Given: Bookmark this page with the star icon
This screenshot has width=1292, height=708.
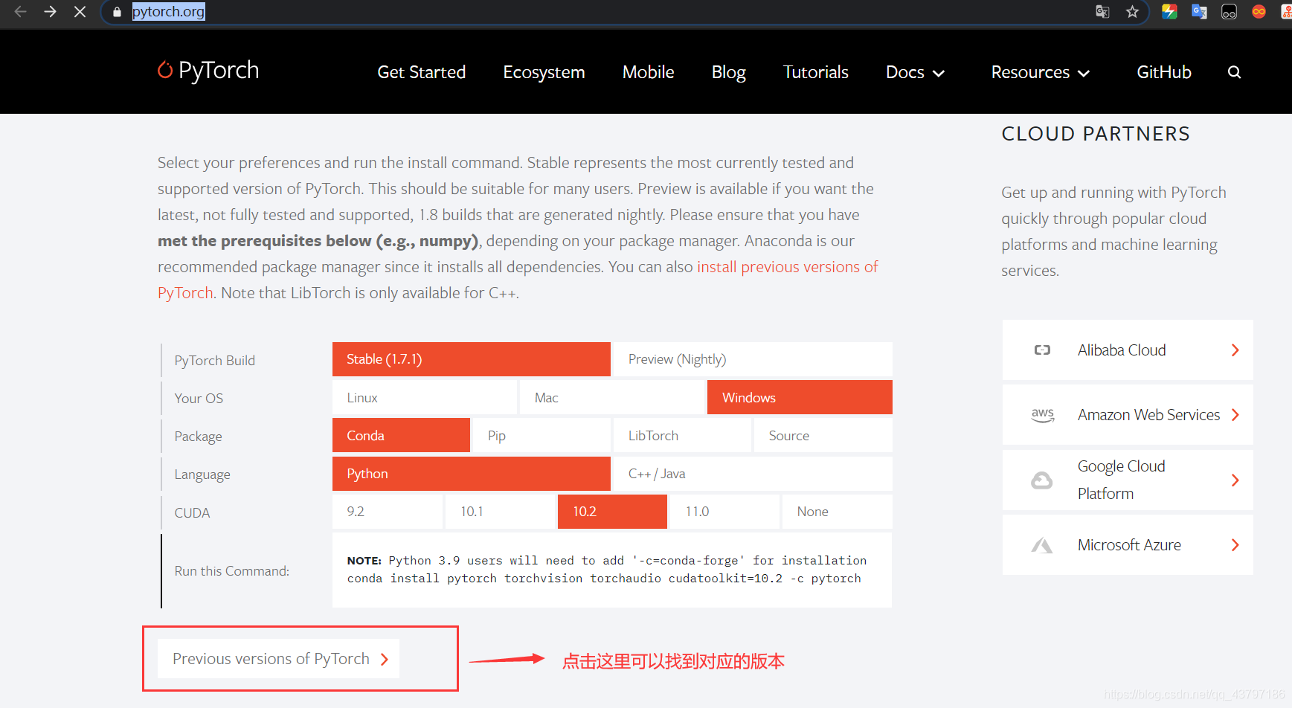Looking at the screenshot, I should point(1132,11).
